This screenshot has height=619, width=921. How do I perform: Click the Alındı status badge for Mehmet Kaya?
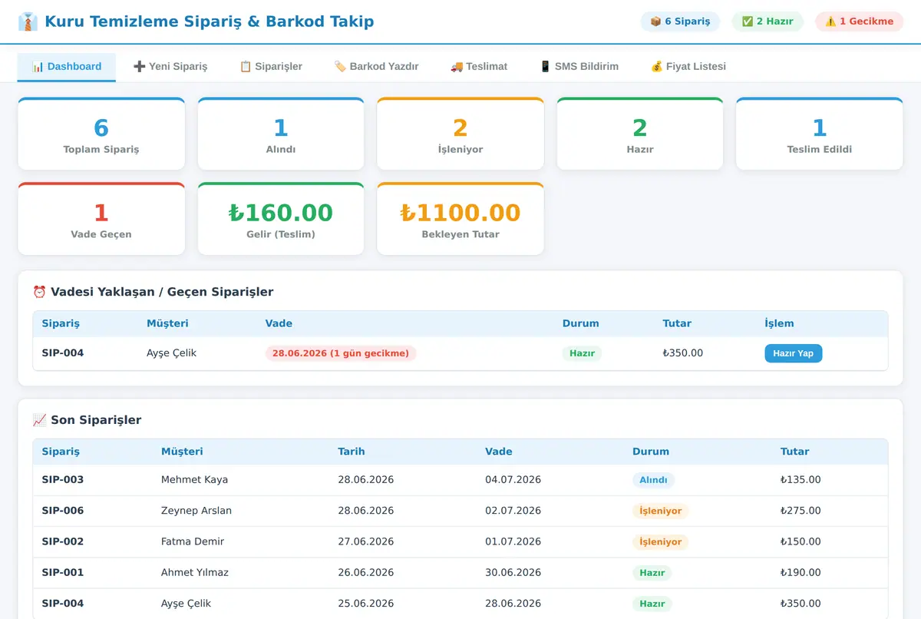coord(653,480)
